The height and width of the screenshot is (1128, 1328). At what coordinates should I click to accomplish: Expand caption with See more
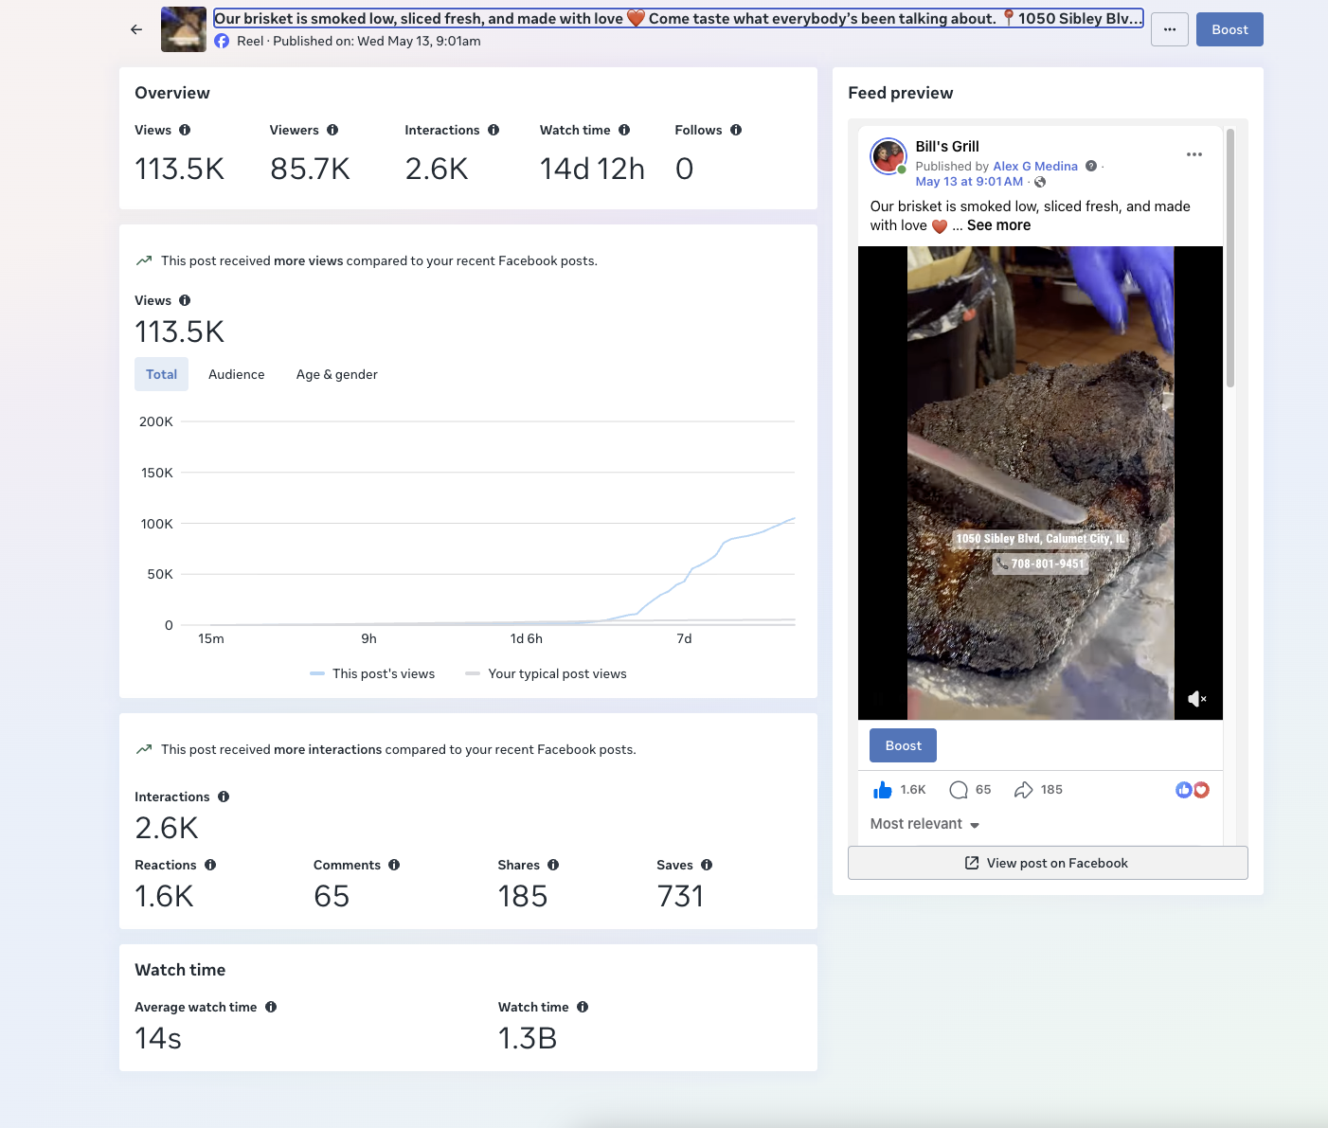[x=998, y=225]
